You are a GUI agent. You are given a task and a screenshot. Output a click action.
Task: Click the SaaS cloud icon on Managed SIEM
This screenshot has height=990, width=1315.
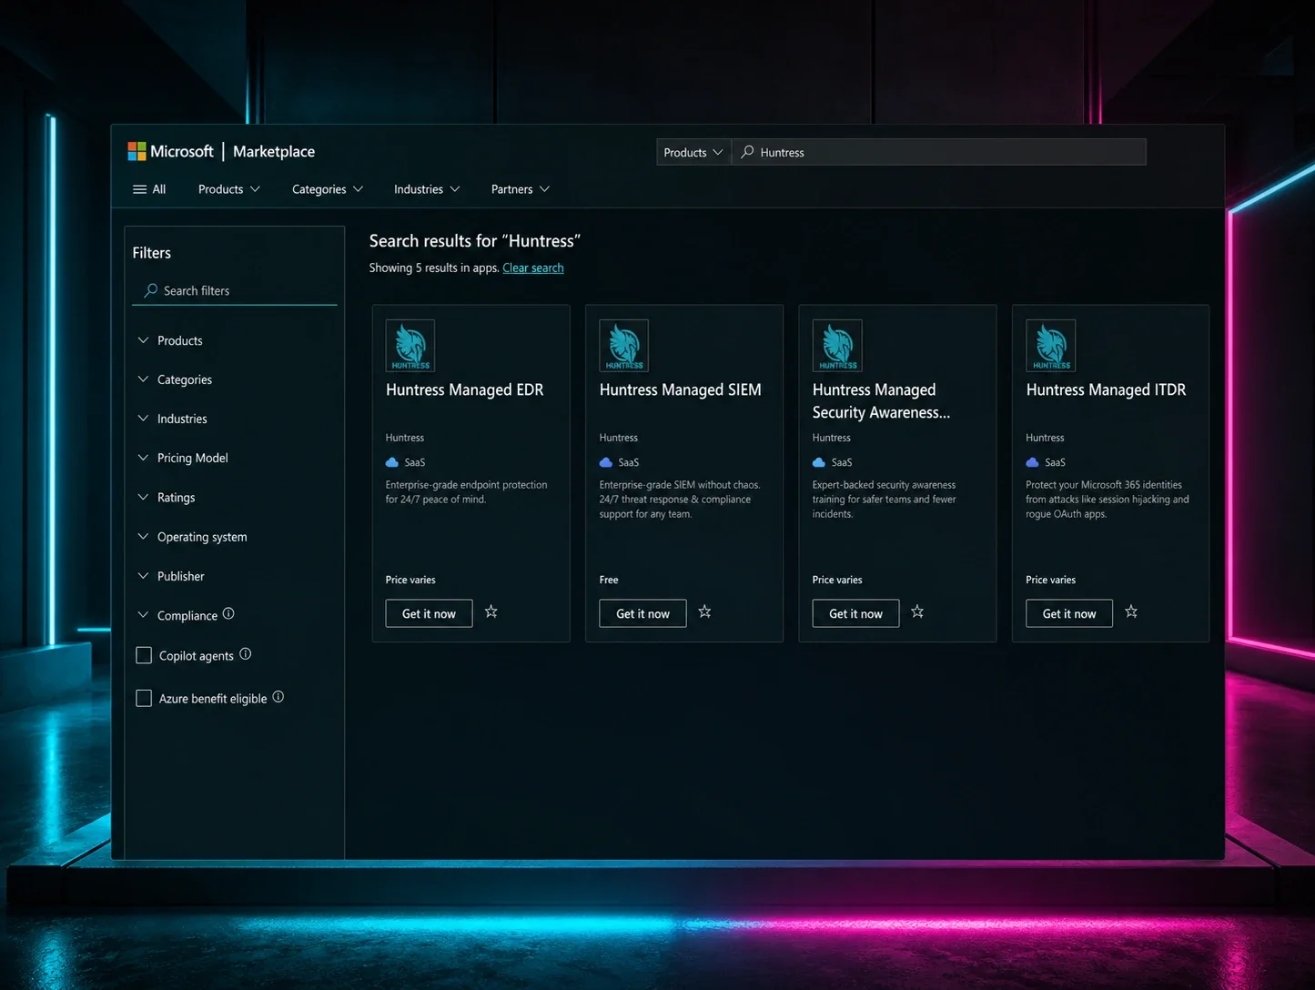(x=606, y=462)
